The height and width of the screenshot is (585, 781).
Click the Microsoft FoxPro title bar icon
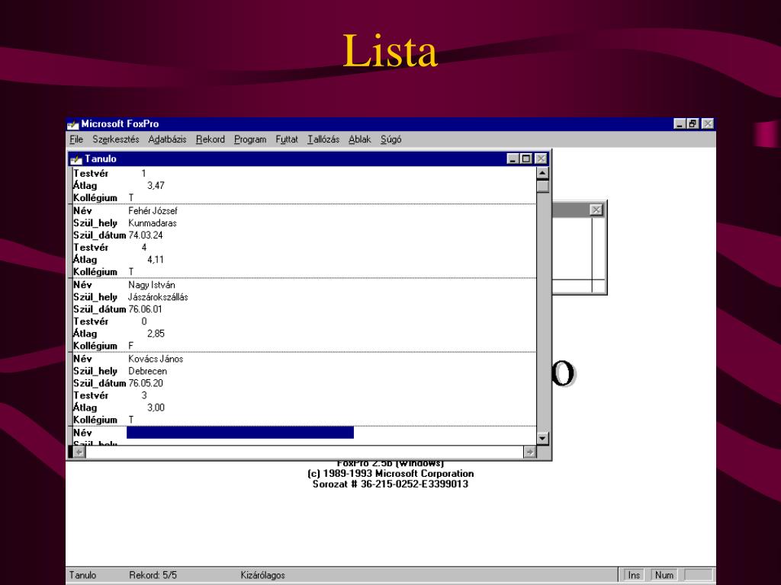pyautogui.click(x=73, y=124)
